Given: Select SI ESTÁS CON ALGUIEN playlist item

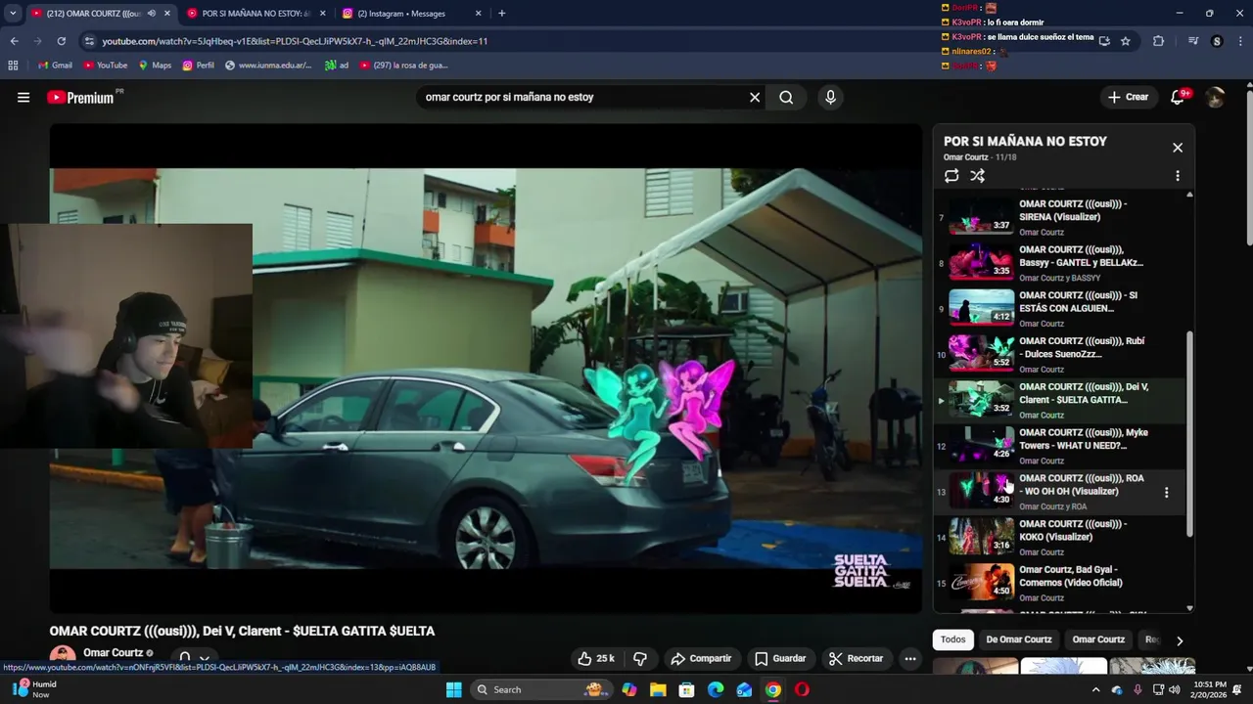Looking at the screenshot, I should click(x=1057, y=308).
